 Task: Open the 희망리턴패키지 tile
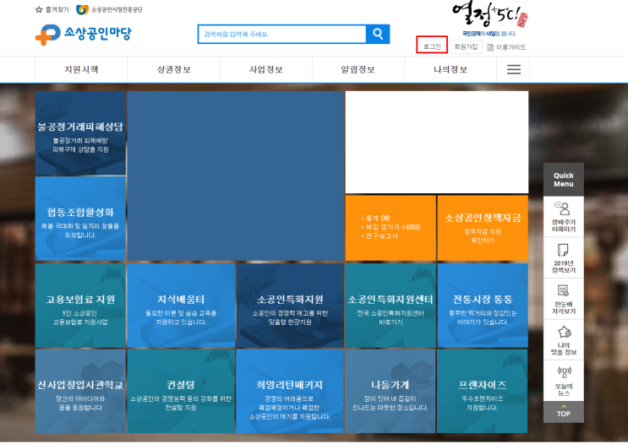[290, 391]
